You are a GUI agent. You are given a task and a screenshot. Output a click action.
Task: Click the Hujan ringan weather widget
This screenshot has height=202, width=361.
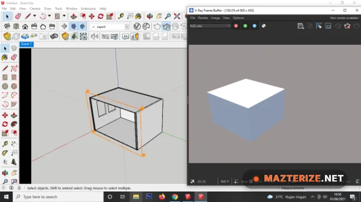pos(287,196)
